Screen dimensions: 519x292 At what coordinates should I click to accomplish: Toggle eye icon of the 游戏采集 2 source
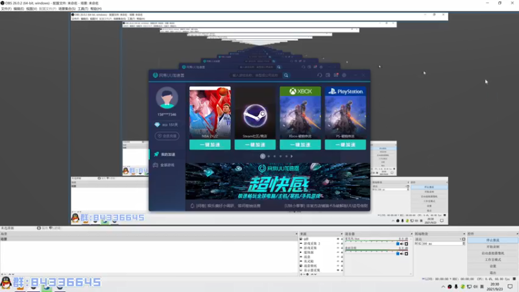pyautogui.click(x=338, y=243)
